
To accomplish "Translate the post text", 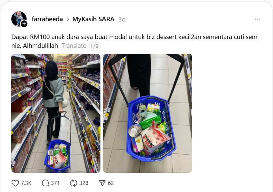I will 74,46.
